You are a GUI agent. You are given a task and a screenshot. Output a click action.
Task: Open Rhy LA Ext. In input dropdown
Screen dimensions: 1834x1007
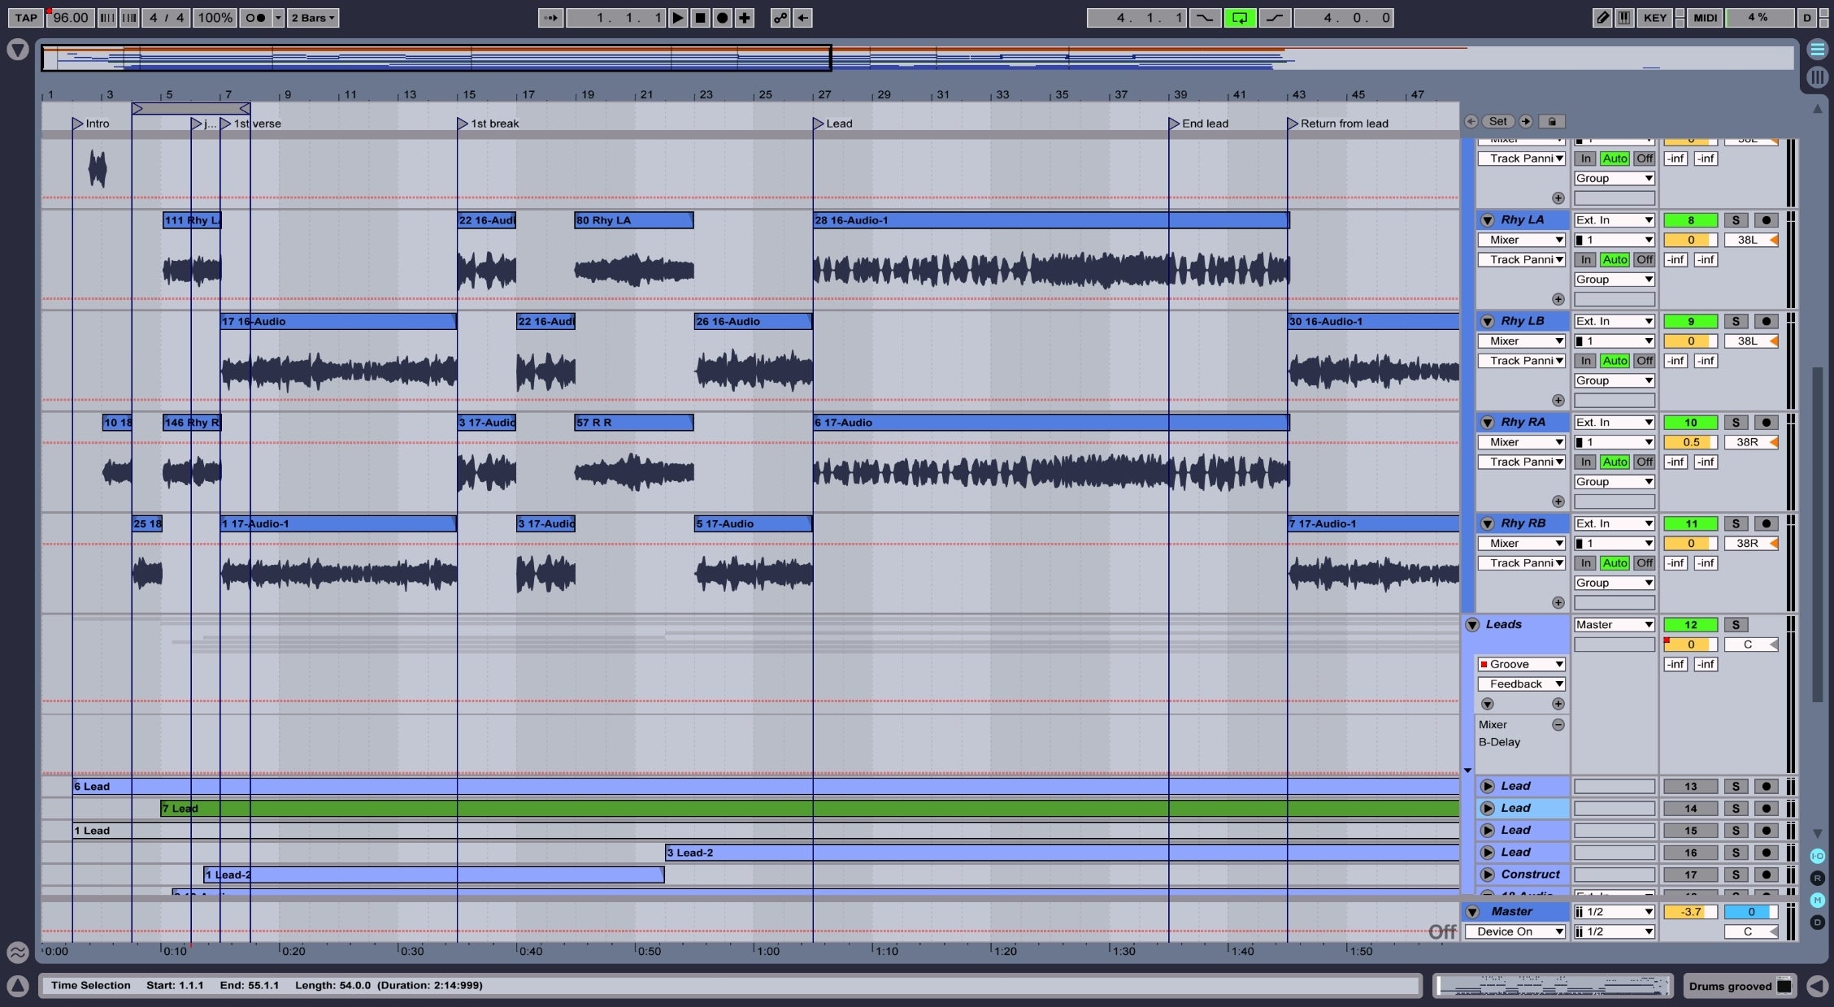coord(1614,220)
